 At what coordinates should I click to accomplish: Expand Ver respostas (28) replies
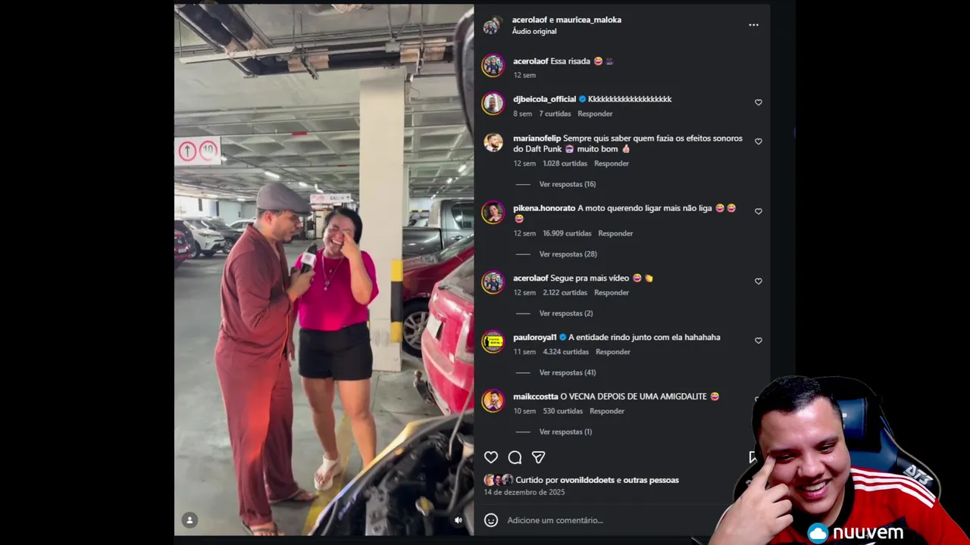[568, 254]
